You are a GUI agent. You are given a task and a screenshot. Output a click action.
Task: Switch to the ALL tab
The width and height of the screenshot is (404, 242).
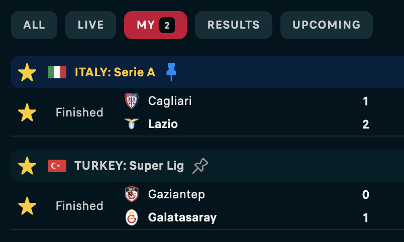click(34, 25)
